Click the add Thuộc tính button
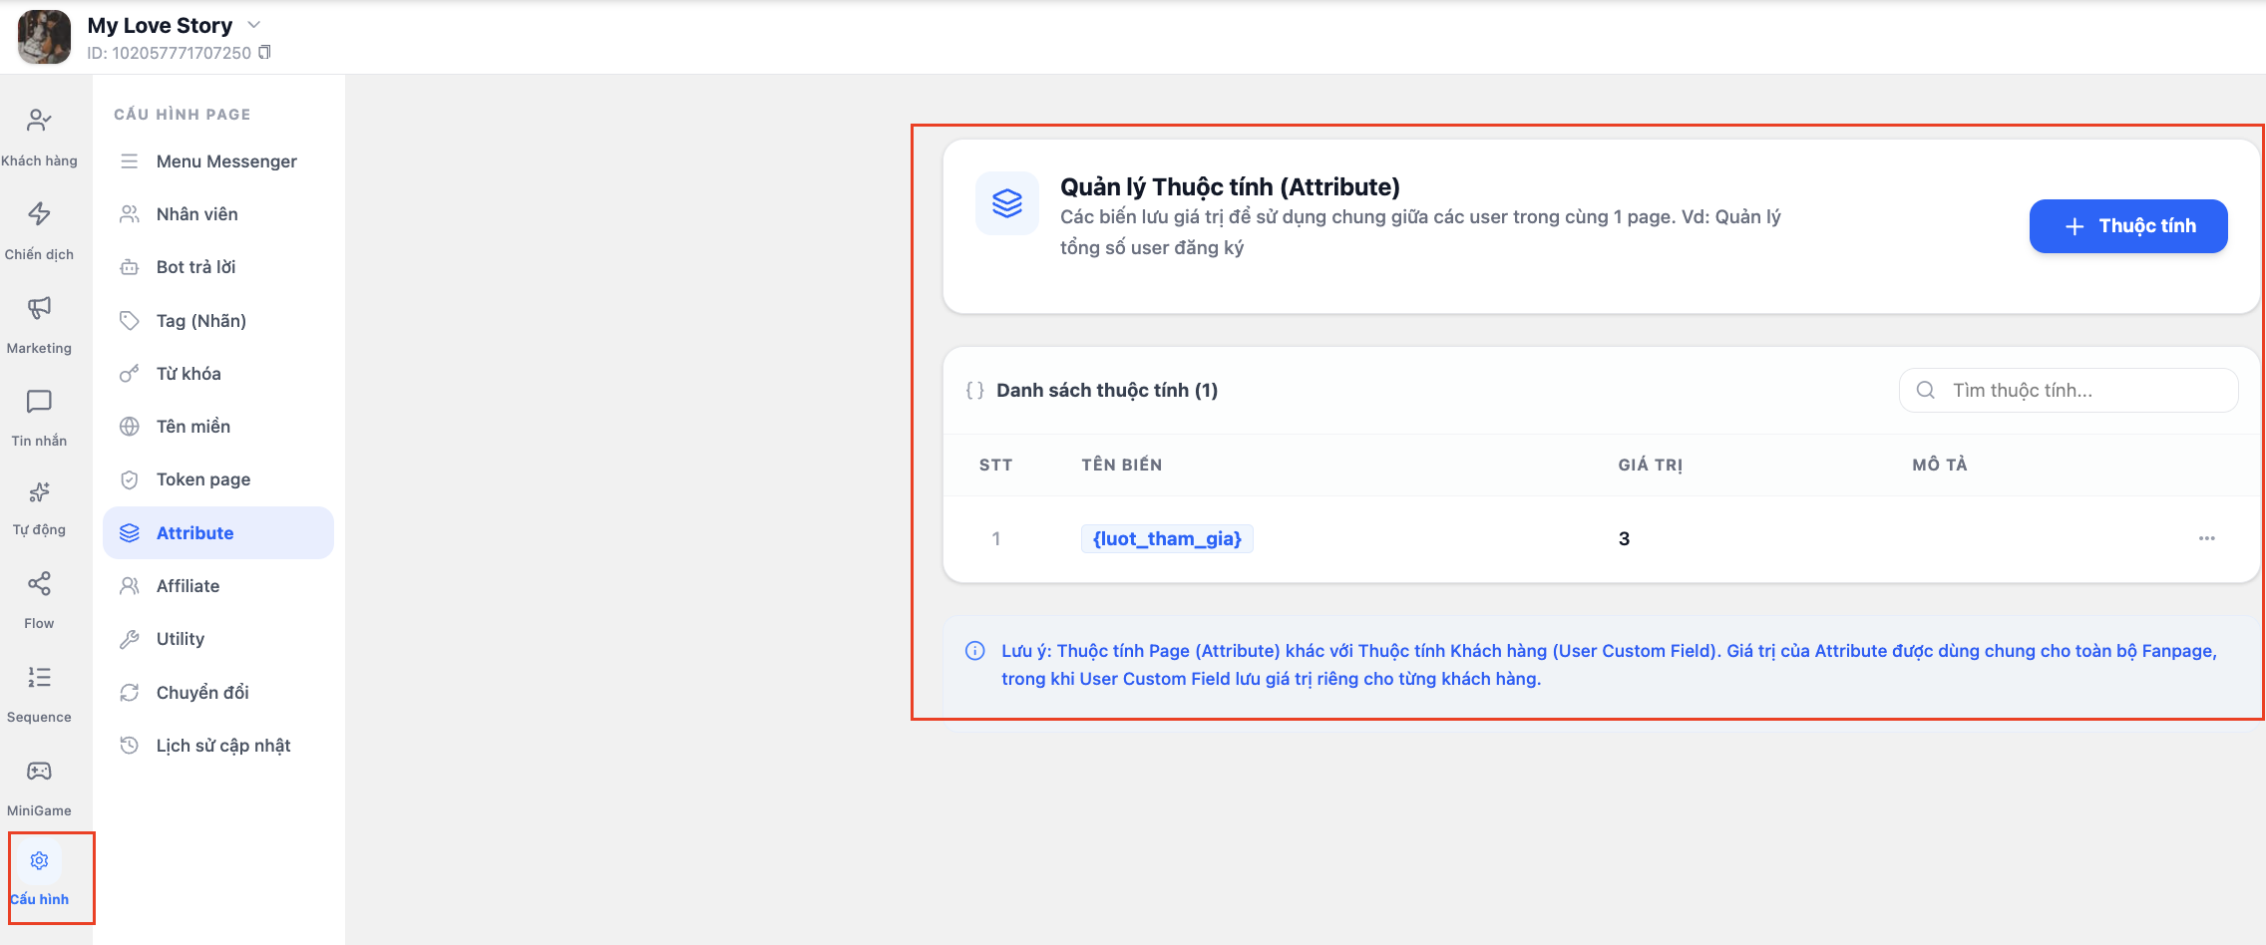The height and width of the screenshot is (945, 2266). (2127, 226)
